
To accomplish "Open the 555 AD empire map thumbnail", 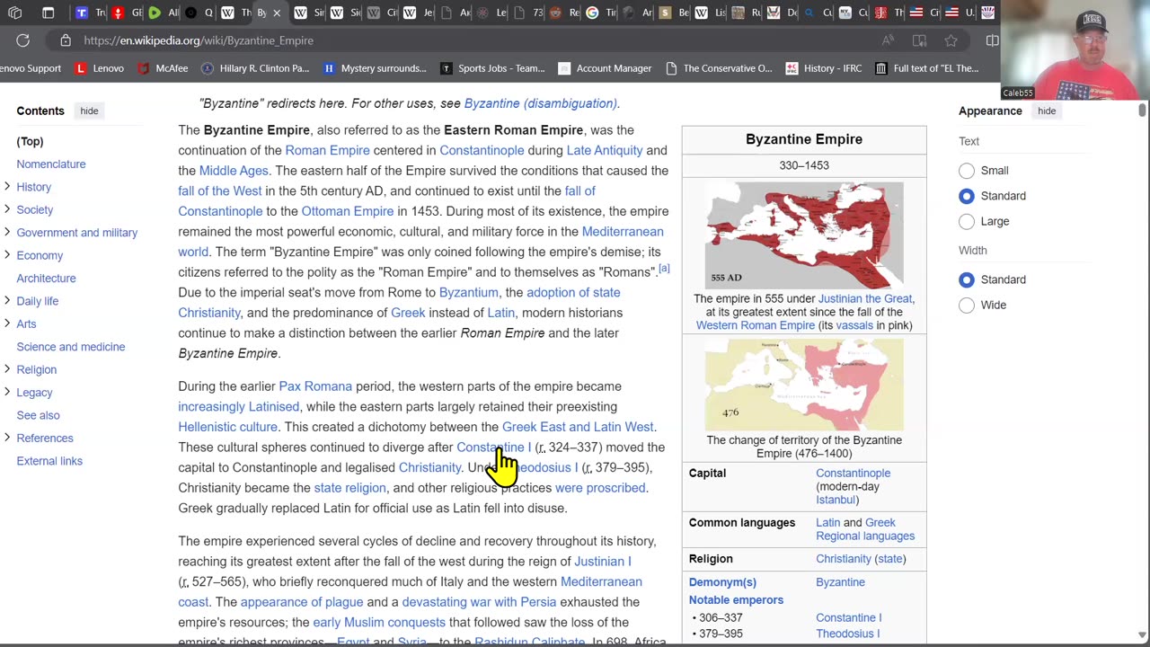I will [804, 235].
